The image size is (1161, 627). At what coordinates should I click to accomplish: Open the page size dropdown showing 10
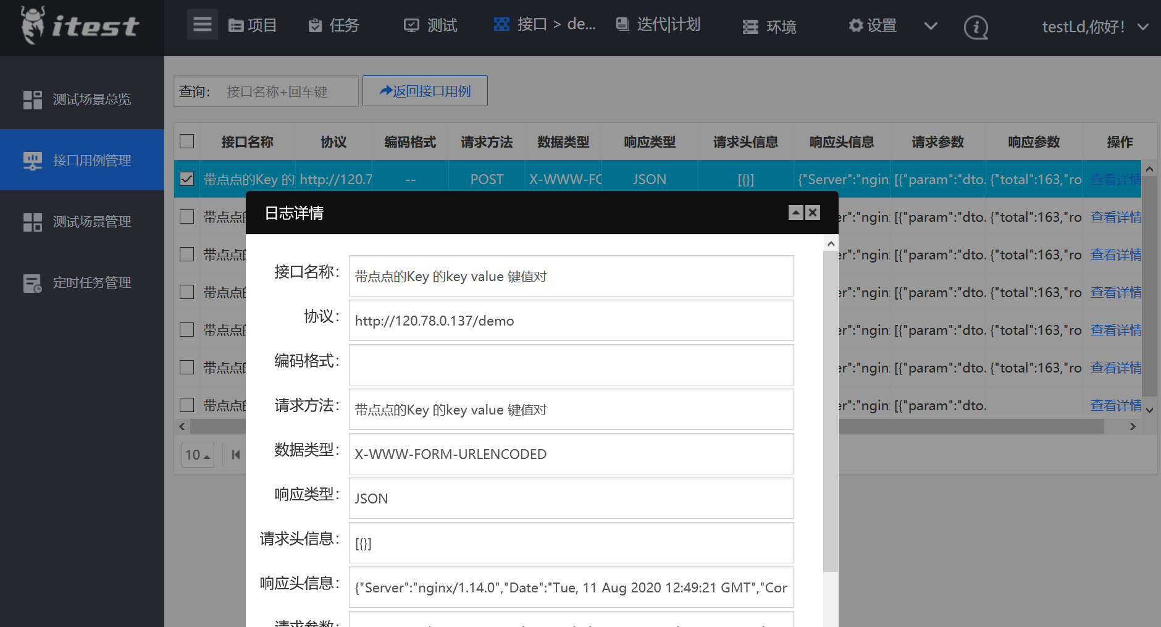point(198,455)
